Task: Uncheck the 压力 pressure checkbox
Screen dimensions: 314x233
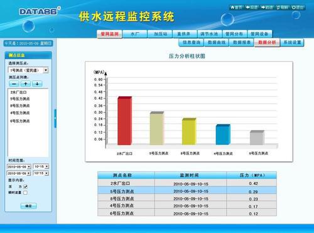Action: pos(25,187)
